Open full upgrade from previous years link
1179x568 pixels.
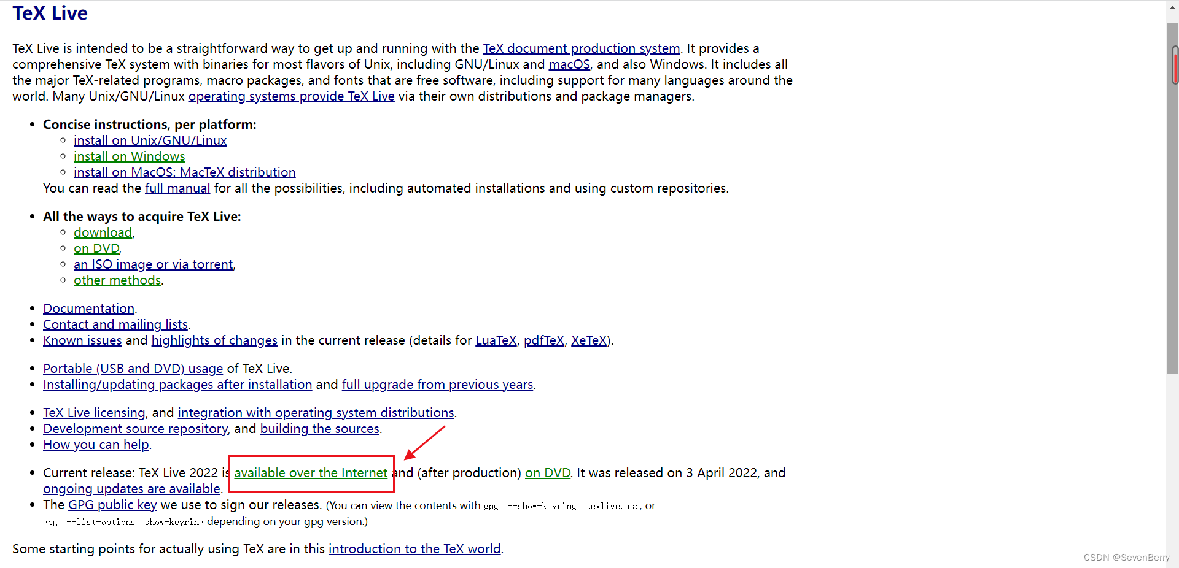pyautogui.click(x=437, y=385)
